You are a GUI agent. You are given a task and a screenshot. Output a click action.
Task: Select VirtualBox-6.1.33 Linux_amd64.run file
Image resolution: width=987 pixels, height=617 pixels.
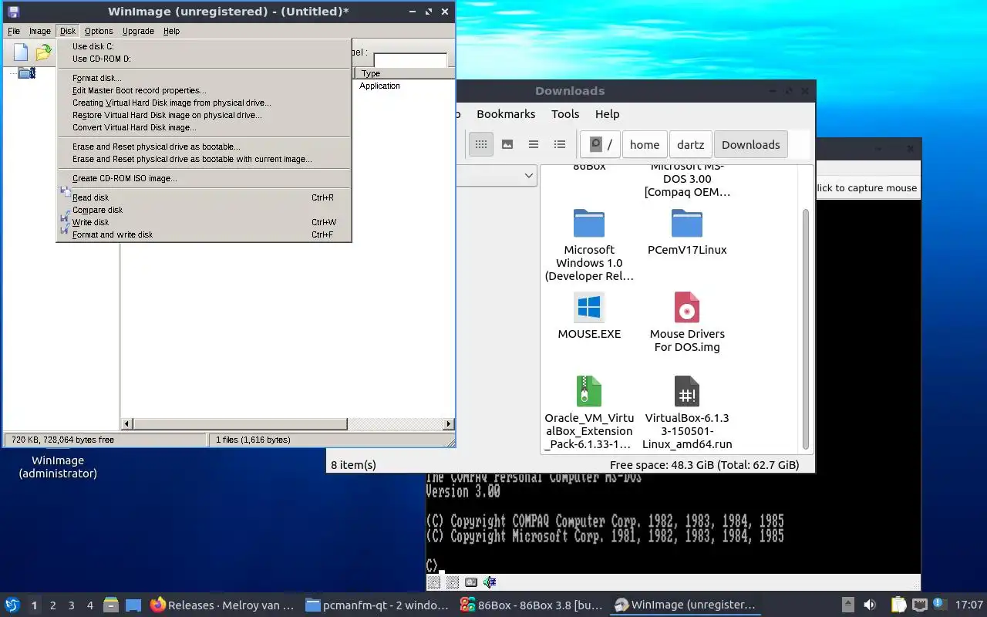(x=687, y=413)
